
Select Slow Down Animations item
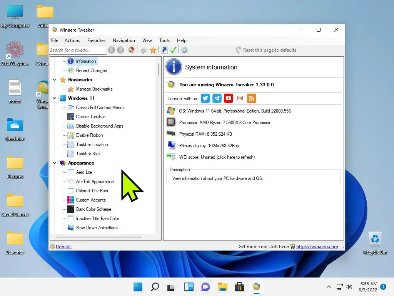point(97,228)
